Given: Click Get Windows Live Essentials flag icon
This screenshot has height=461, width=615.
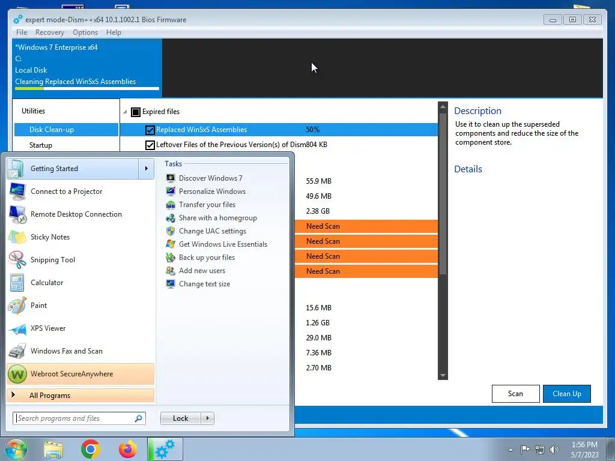Looking at the screenshot, I should (x=171, y=244).
